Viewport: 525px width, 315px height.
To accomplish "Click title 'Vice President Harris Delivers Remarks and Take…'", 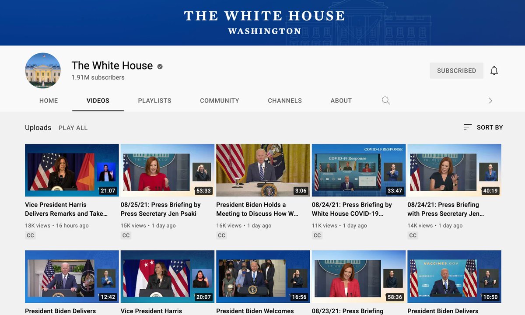I will coord(66,209).
